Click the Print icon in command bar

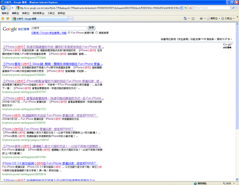201,18
